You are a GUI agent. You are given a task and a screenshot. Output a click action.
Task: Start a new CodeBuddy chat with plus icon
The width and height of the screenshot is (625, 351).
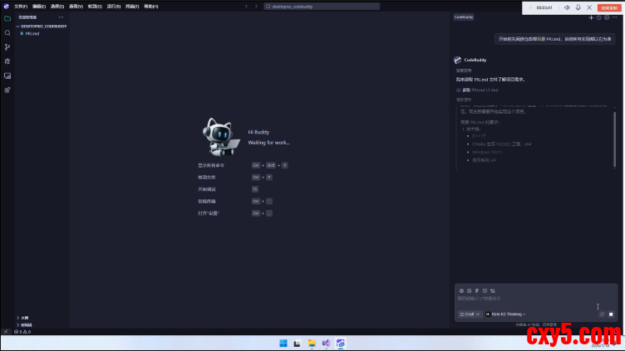[591, 17]
